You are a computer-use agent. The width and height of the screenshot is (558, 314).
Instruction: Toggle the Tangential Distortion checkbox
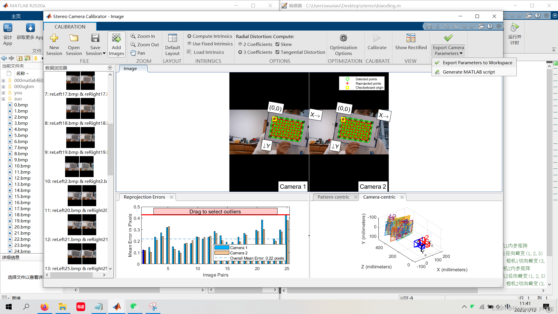278,52
